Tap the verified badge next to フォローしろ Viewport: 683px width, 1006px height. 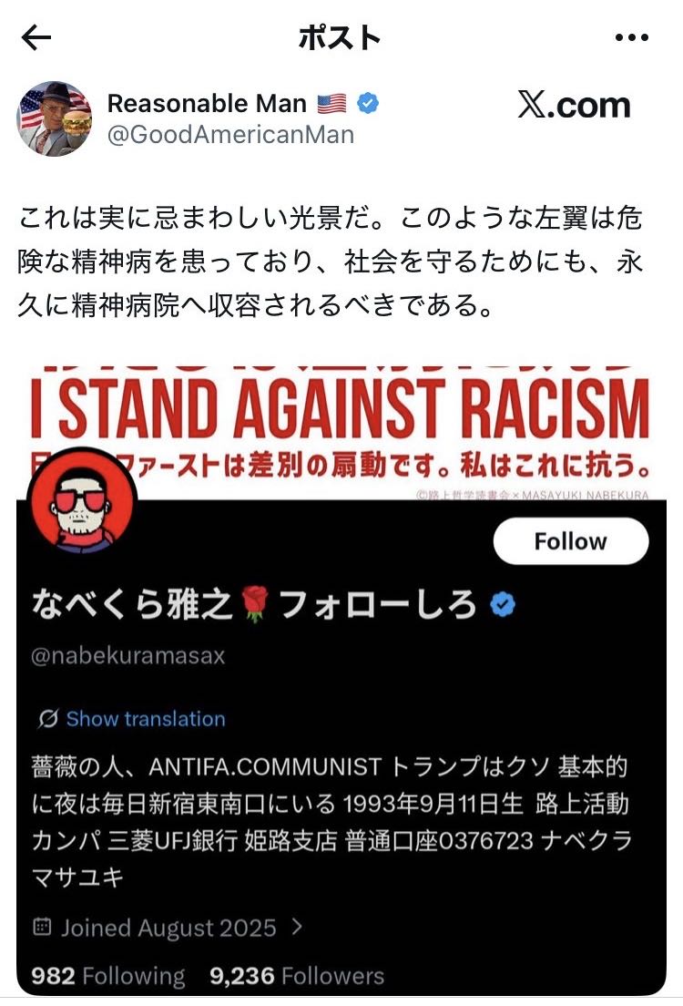click(x=502, y=604)
